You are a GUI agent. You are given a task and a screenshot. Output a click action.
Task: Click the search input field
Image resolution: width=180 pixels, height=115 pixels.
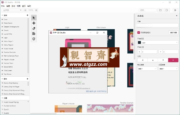pyautogui.click(x=148, y=10)
